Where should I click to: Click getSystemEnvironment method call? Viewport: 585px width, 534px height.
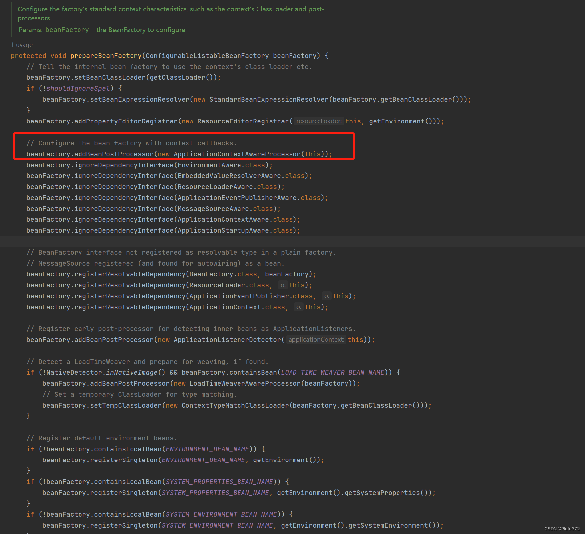click(388, 525)
